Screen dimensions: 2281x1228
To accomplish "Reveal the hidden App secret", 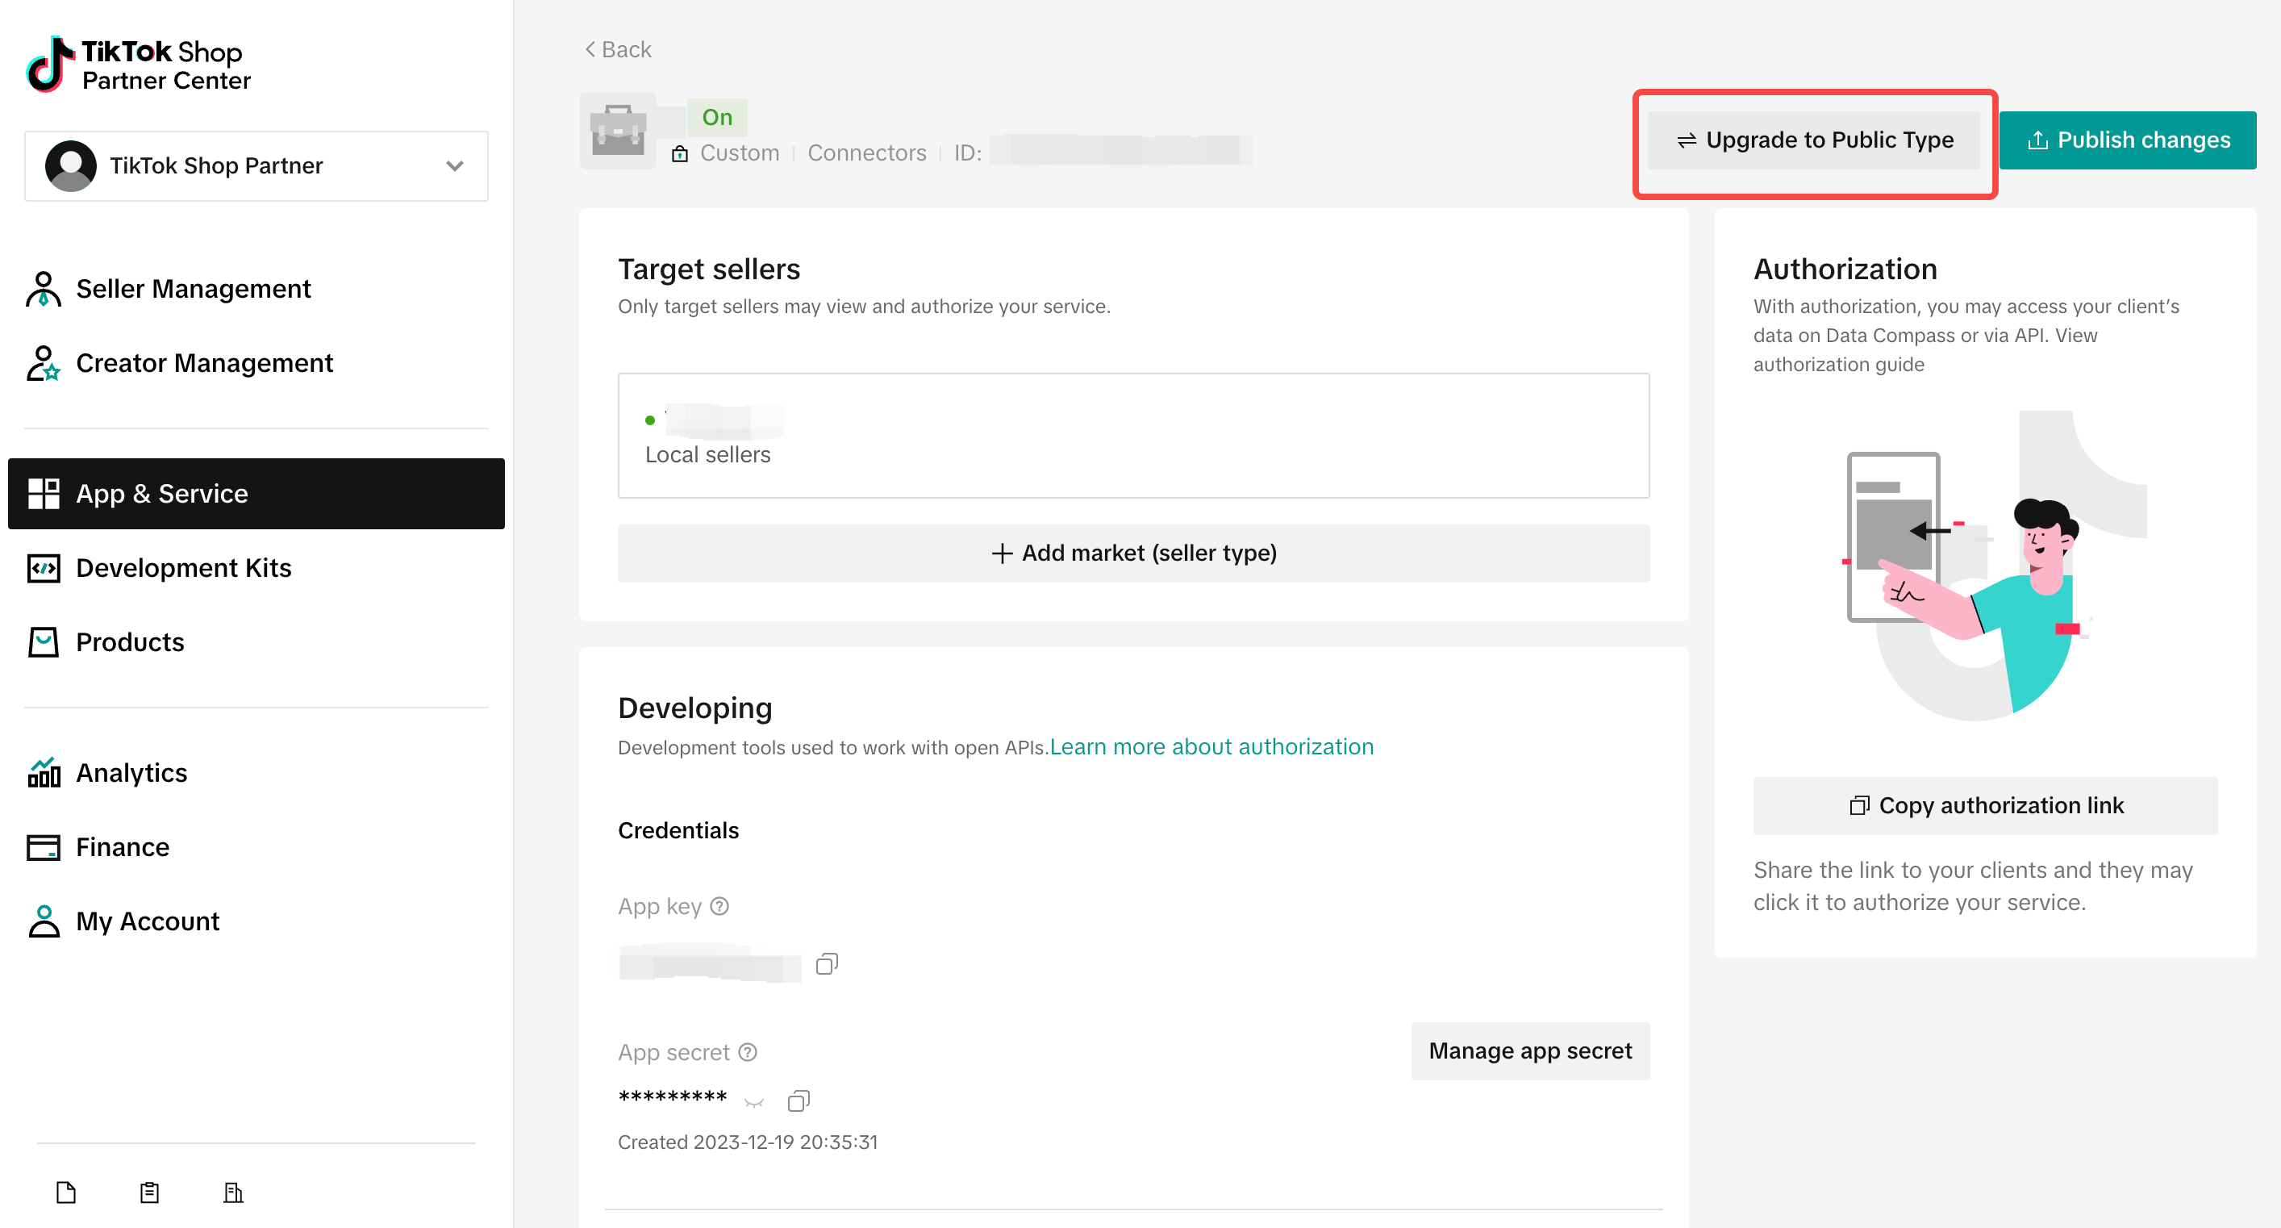I will tap(753, 1102).
